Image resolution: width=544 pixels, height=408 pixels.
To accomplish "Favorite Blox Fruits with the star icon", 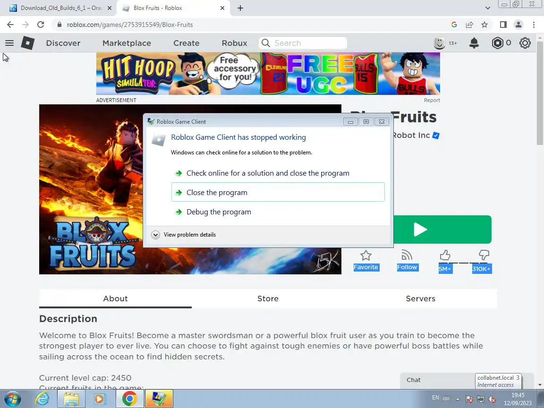I will point(365,255).
